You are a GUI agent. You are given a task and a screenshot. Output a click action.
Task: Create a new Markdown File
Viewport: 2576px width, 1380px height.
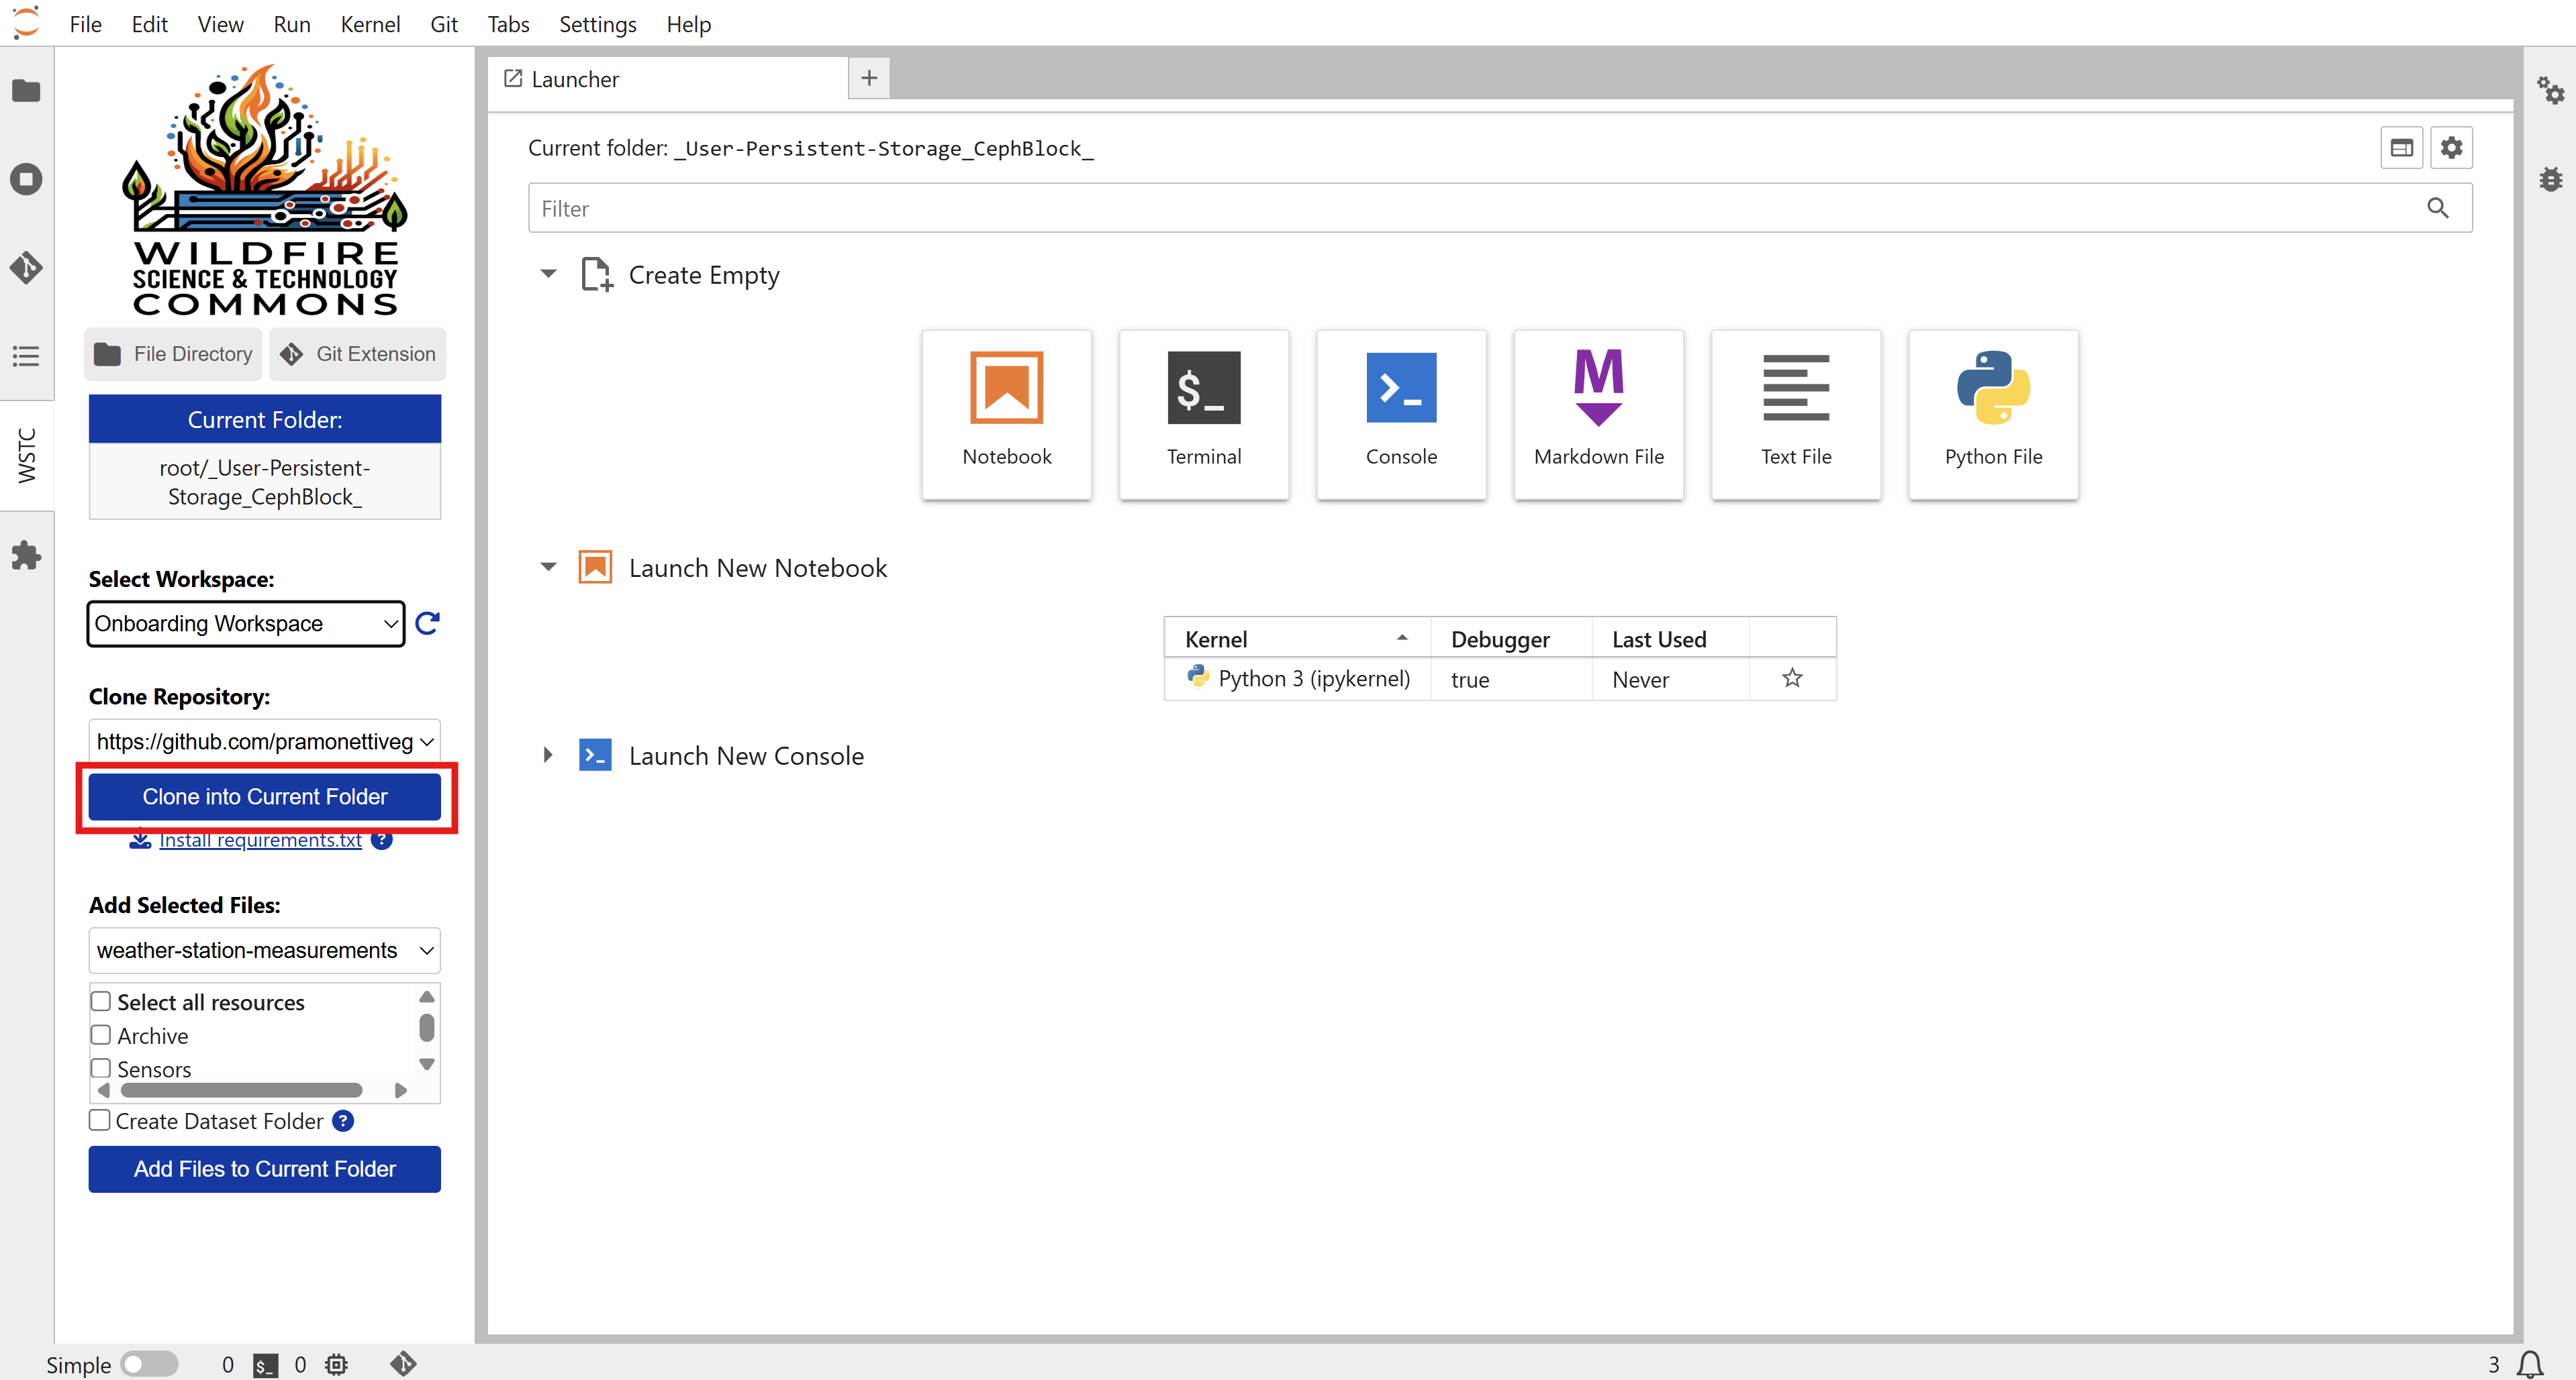pos(1598,414)
